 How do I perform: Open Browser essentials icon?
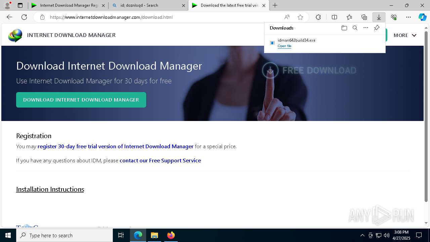pyautogui.click(x=394, y=17)
